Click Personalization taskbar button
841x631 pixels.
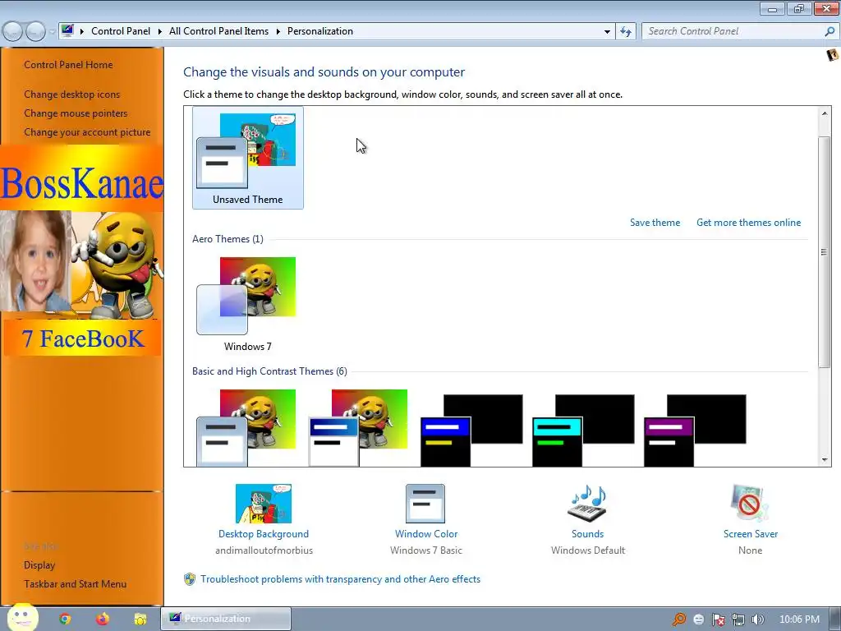click(x=226, y=619)
